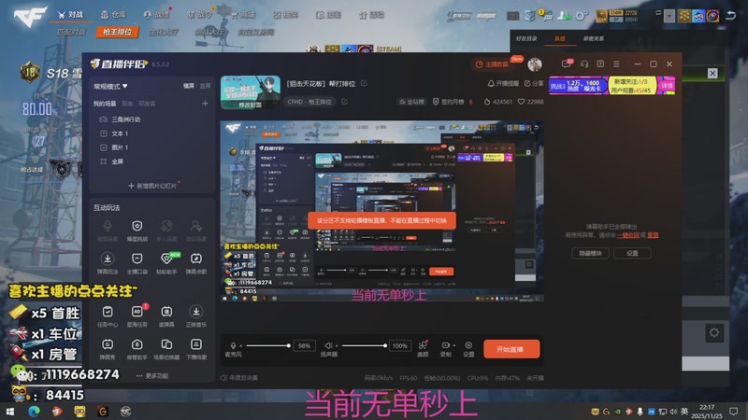The height and width of the screenshot is (420, 748).
Task: Click the 主播数据 streamer data button
Action: (493, 64)
